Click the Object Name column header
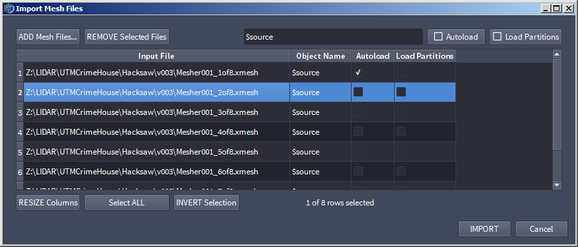The width and height of the screenshot is (578, 247). tap(320, 56)
